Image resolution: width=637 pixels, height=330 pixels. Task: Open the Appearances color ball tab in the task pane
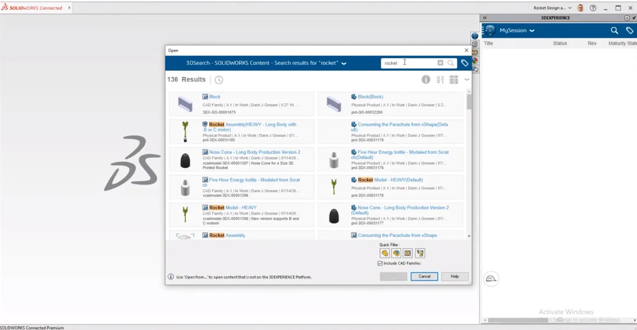(475, 61)
